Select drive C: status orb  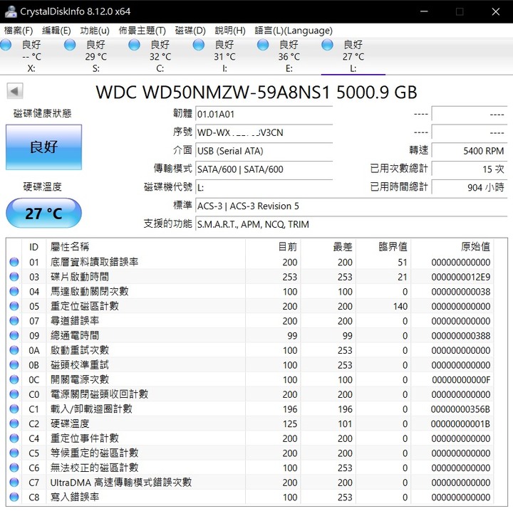134,45
